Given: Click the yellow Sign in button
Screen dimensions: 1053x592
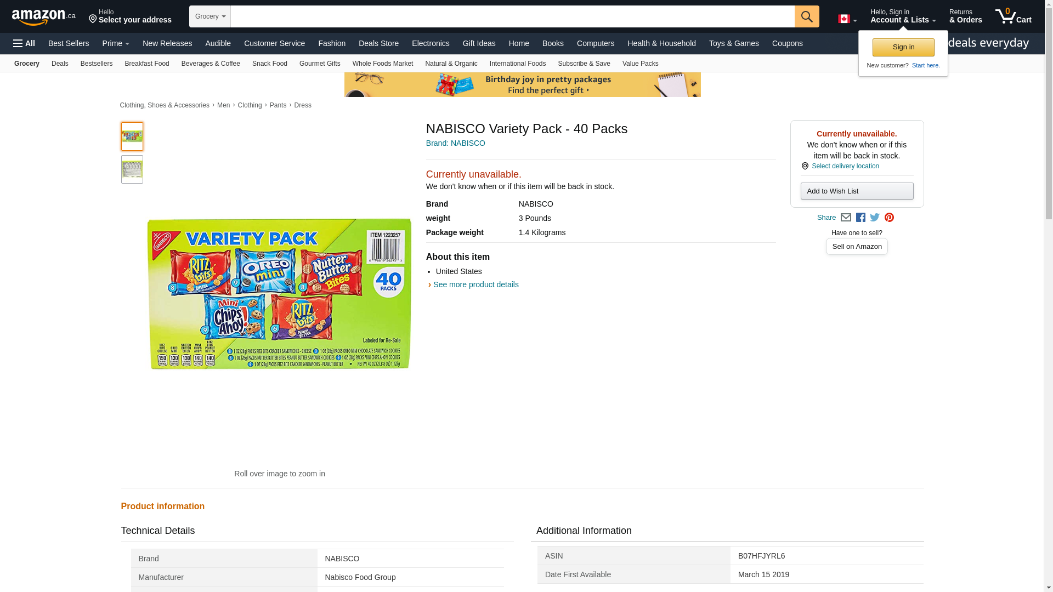Looking at the screenshot, I should click(903, 47).
